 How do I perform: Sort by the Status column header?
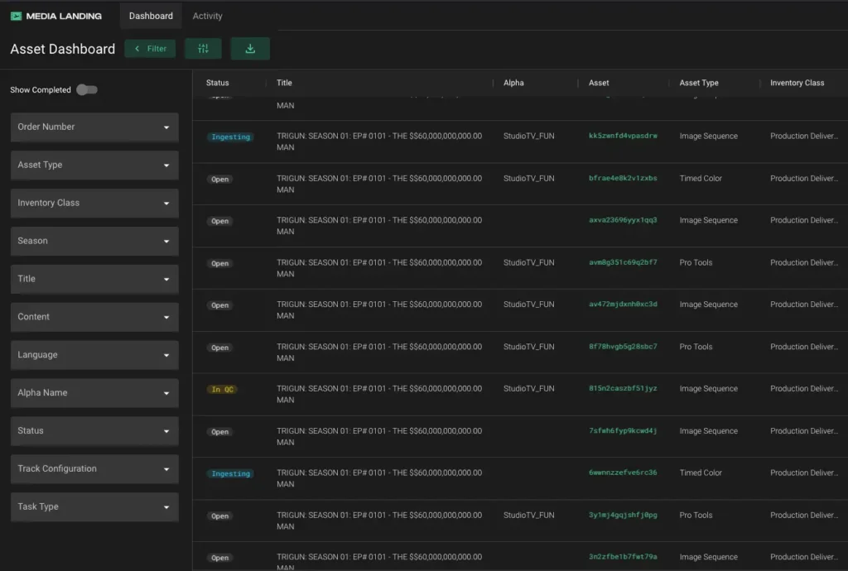[218, 83]
